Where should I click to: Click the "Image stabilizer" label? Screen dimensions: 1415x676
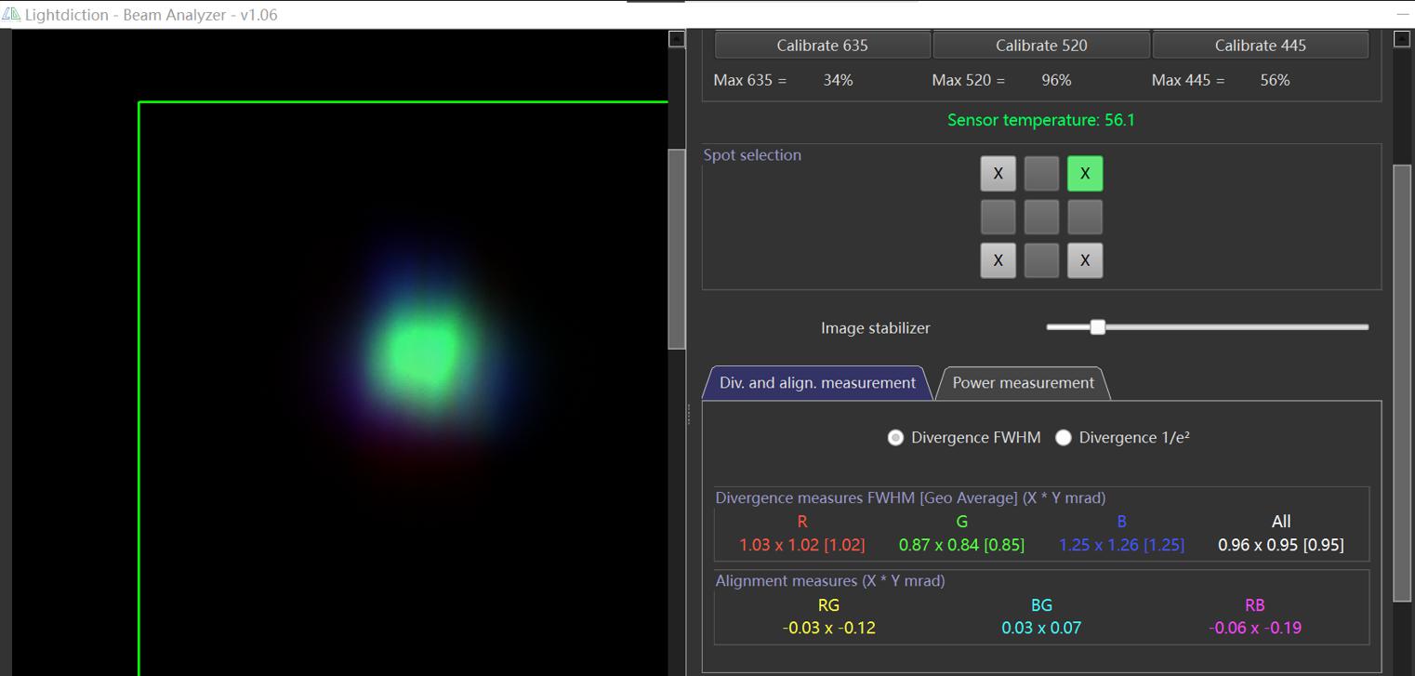click(875, 328)
